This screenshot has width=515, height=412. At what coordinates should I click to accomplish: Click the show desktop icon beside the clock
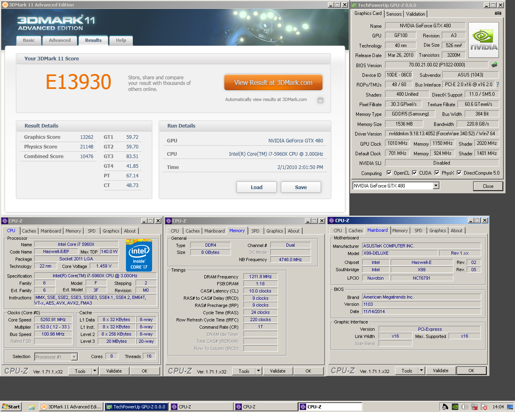click(x=511, y=407)
